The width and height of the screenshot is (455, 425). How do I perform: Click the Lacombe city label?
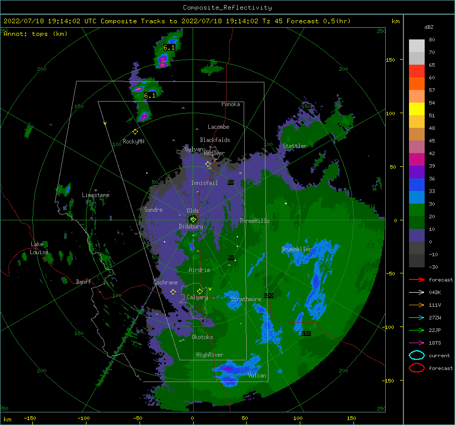[x=218, y=127]
